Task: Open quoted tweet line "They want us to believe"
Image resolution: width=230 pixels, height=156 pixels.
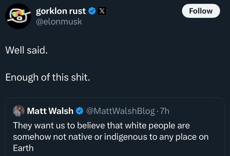Action: [x=101, y=126]
